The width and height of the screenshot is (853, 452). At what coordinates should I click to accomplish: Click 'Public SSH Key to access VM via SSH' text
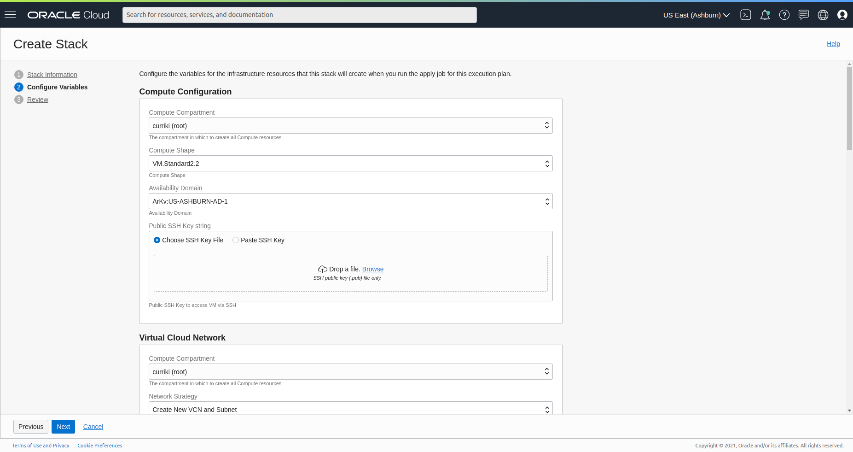tap(192, 305)
